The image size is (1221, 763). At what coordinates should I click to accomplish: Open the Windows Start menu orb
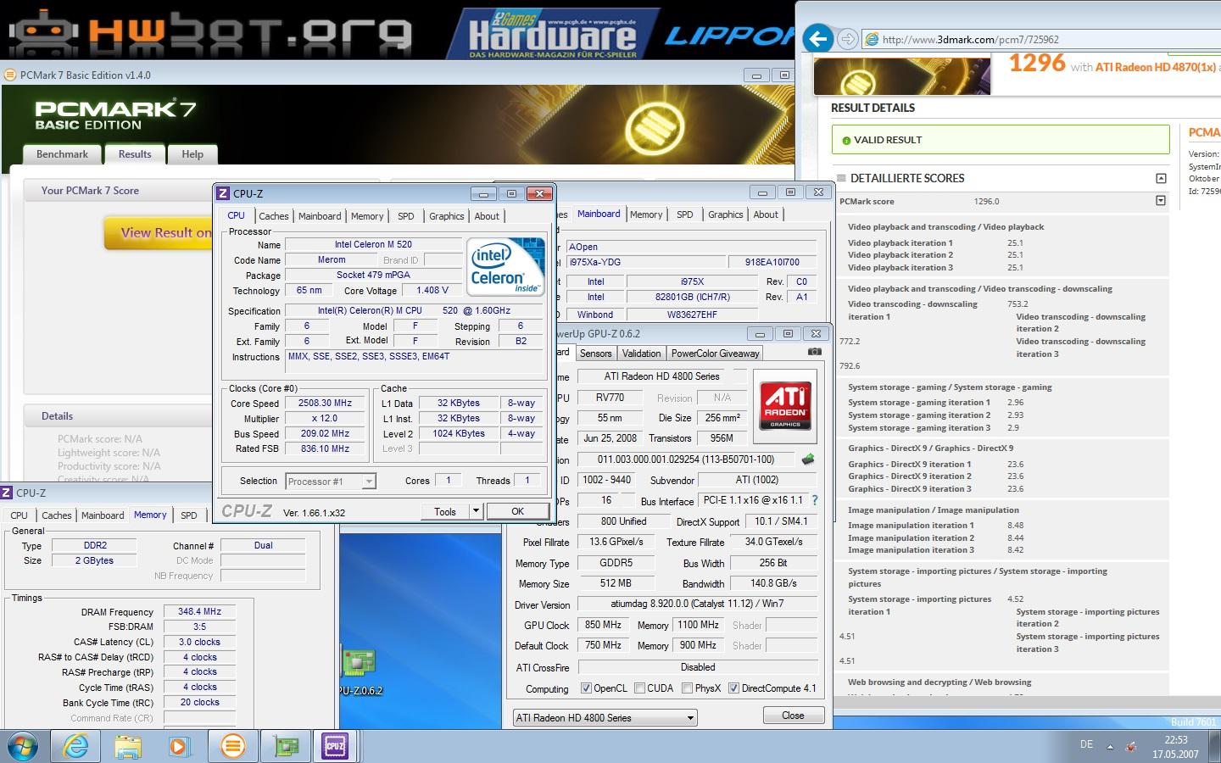tap(21, 746)
